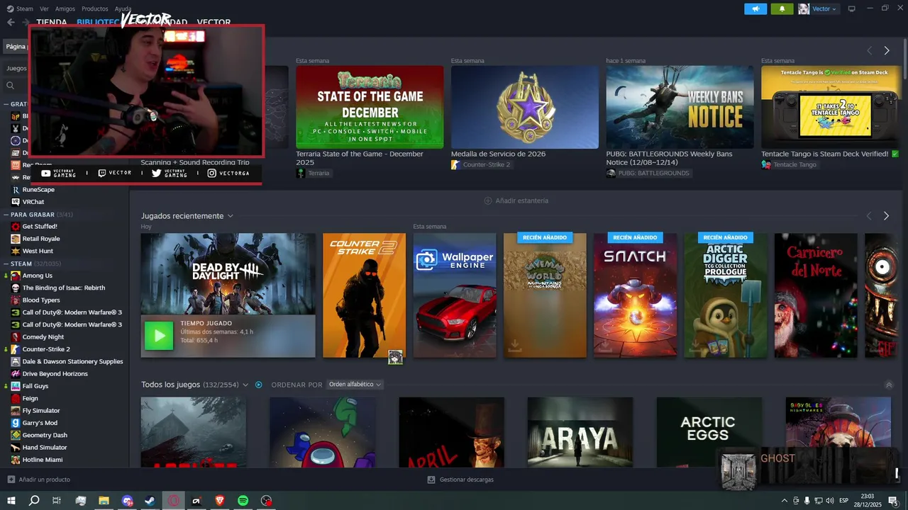Select the ARAYA cover in Todos los juegos
Image resolution: width=908 pixels, height=510 pixels.
[580, 432]
